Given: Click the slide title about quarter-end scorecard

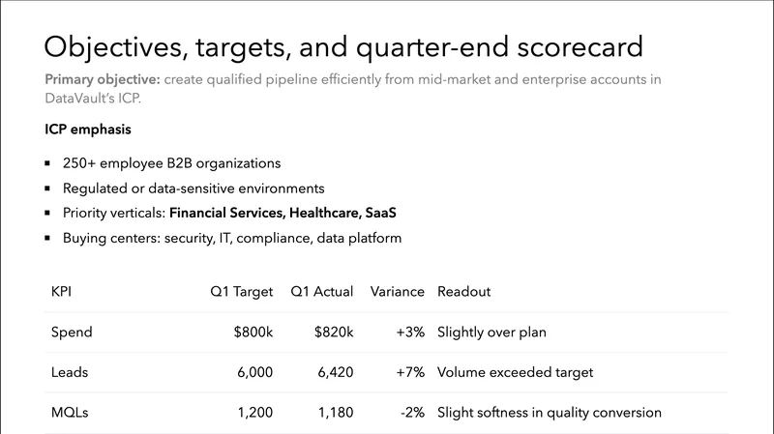Looking at the screenshot, I should (x=344, y=46).
